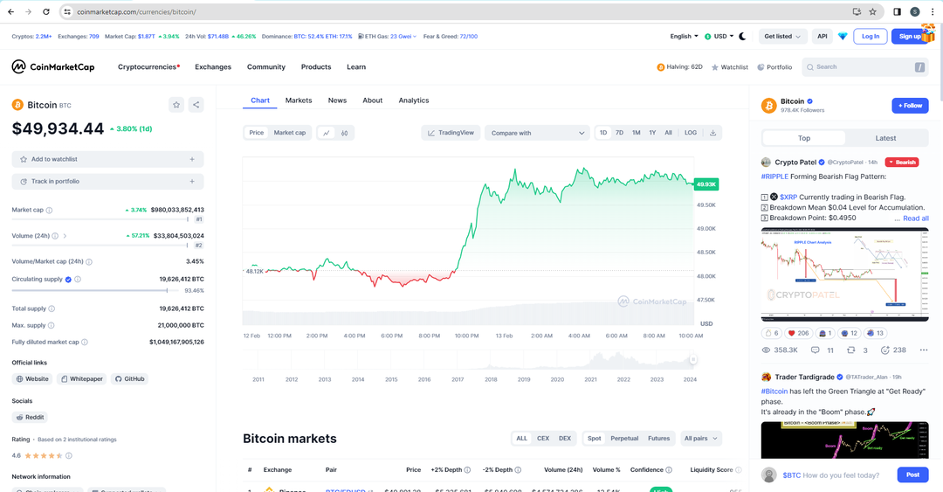Set chart range to 1D
The width and height of the screenshot is (943, 492).
603,133
